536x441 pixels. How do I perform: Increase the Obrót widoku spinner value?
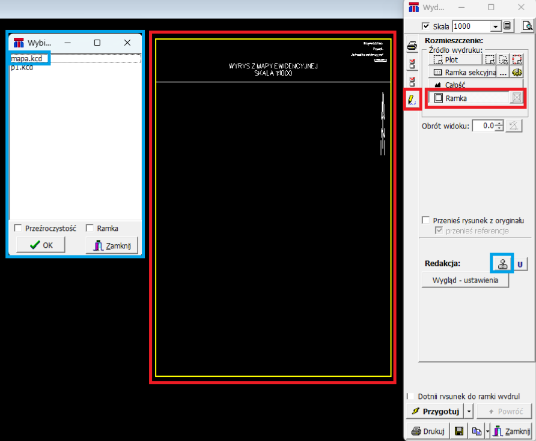click(499, 123)
